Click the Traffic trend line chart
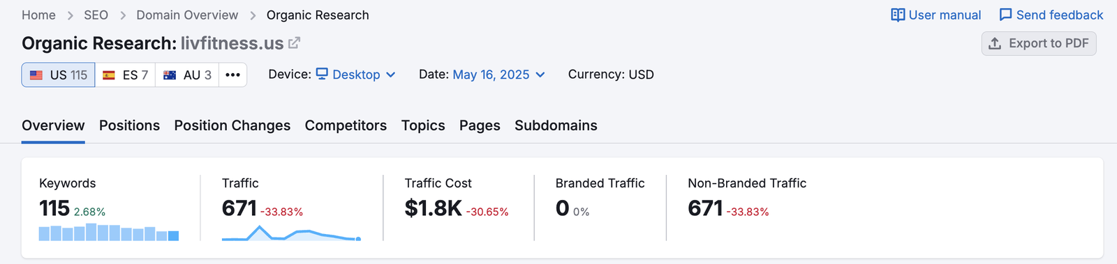The height and width of the screenshot is (264, 1117). pos(291,233)
